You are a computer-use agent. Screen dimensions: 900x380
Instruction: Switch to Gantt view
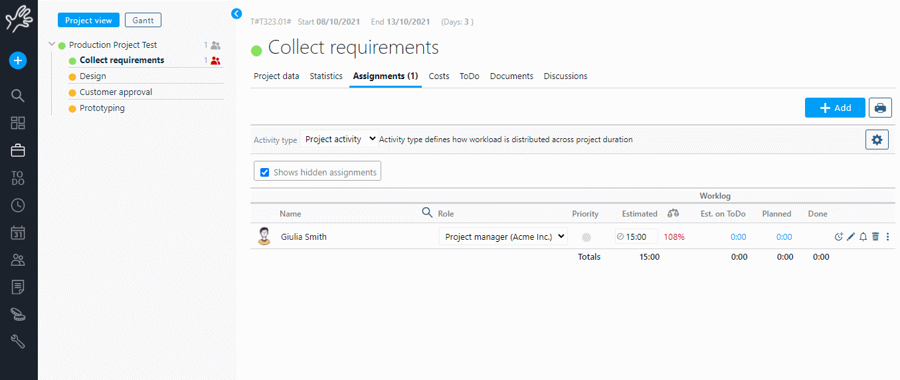tap(143, 21)
